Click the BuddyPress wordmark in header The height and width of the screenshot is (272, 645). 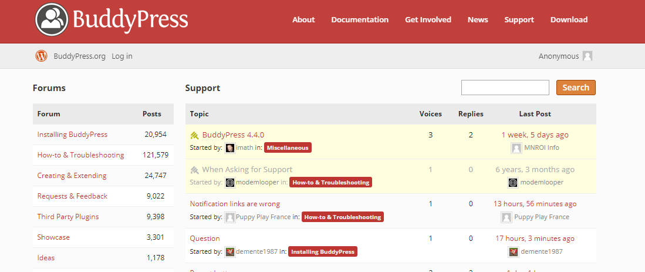tap(130, 19)
